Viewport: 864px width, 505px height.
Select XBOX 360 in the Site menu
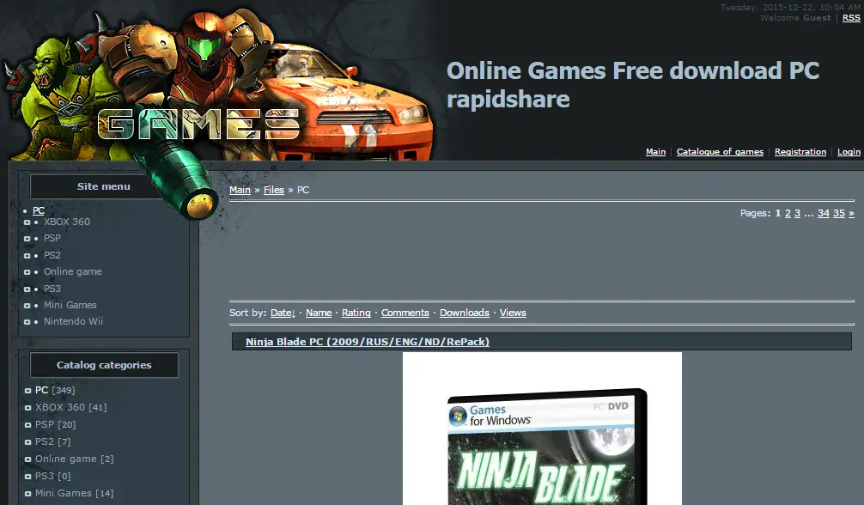coord(67,222)
